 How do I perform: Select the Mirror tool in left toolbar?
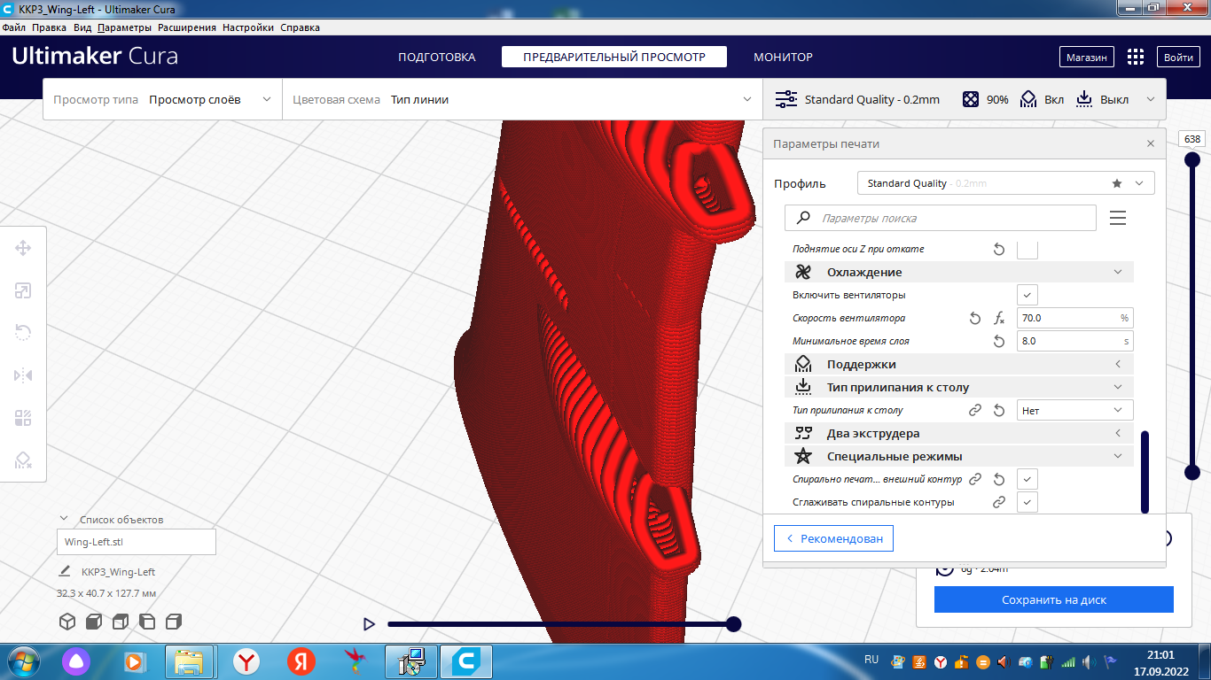click(x=23, y=375)
